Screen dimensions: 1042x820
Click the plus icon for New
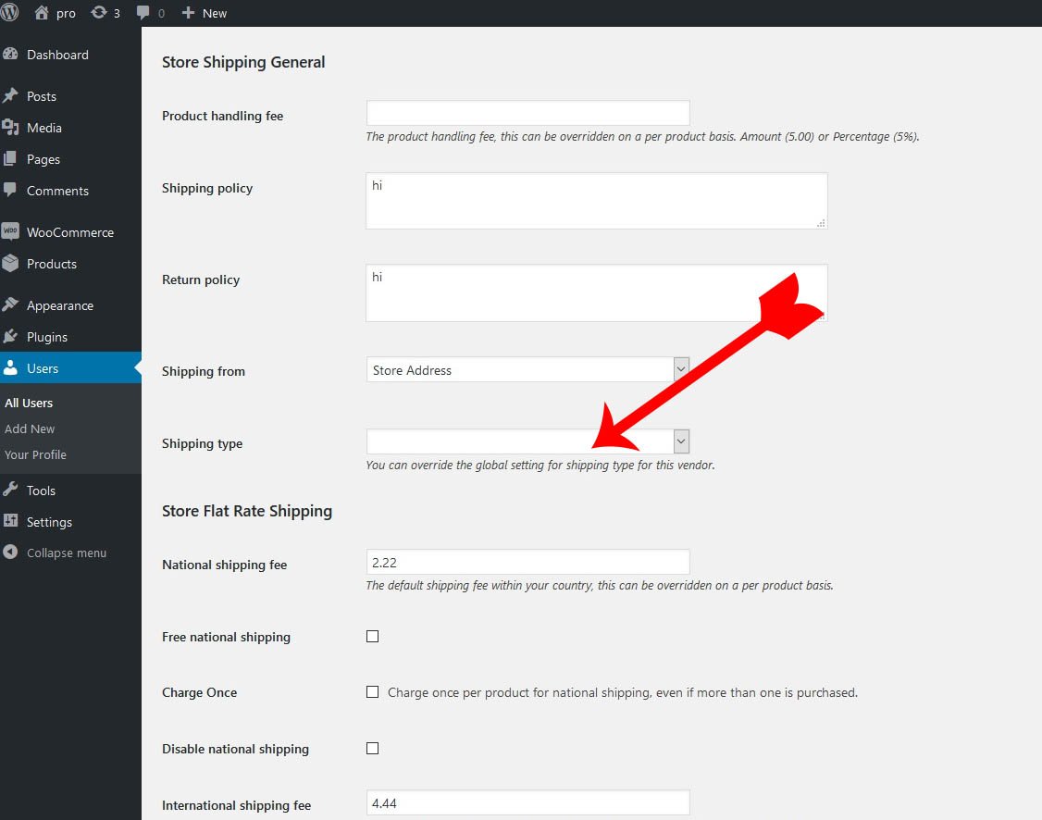tap(188, 13)
